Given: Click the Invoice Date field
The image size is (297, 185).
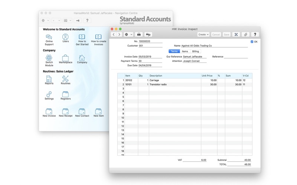Looking at the screenshot, I should click(150, 57).
